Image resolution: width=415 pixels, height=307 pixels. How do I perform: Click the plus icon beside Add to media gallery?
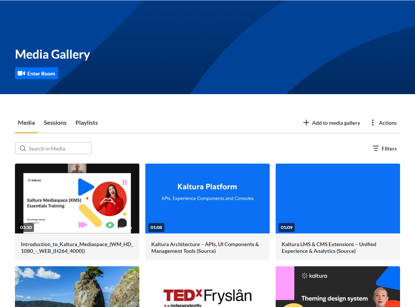coord(306,123)
